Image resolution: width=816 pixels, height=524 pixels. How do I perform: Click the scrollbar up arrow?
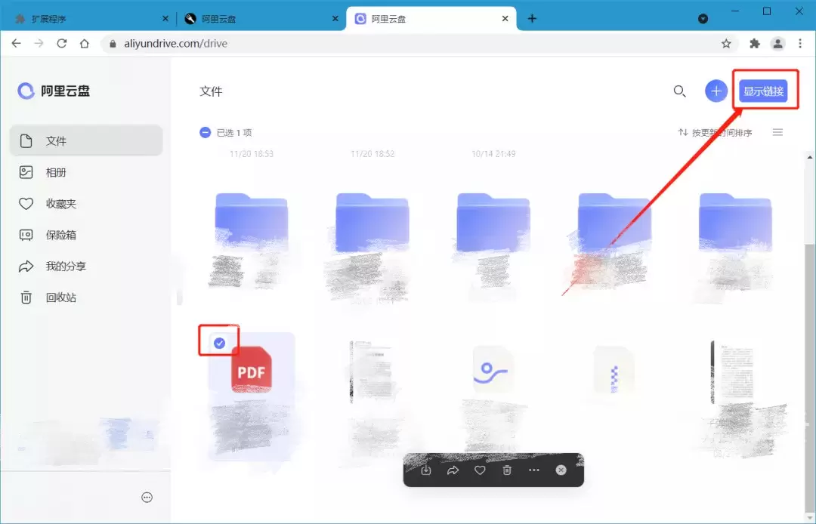(810, 157)
